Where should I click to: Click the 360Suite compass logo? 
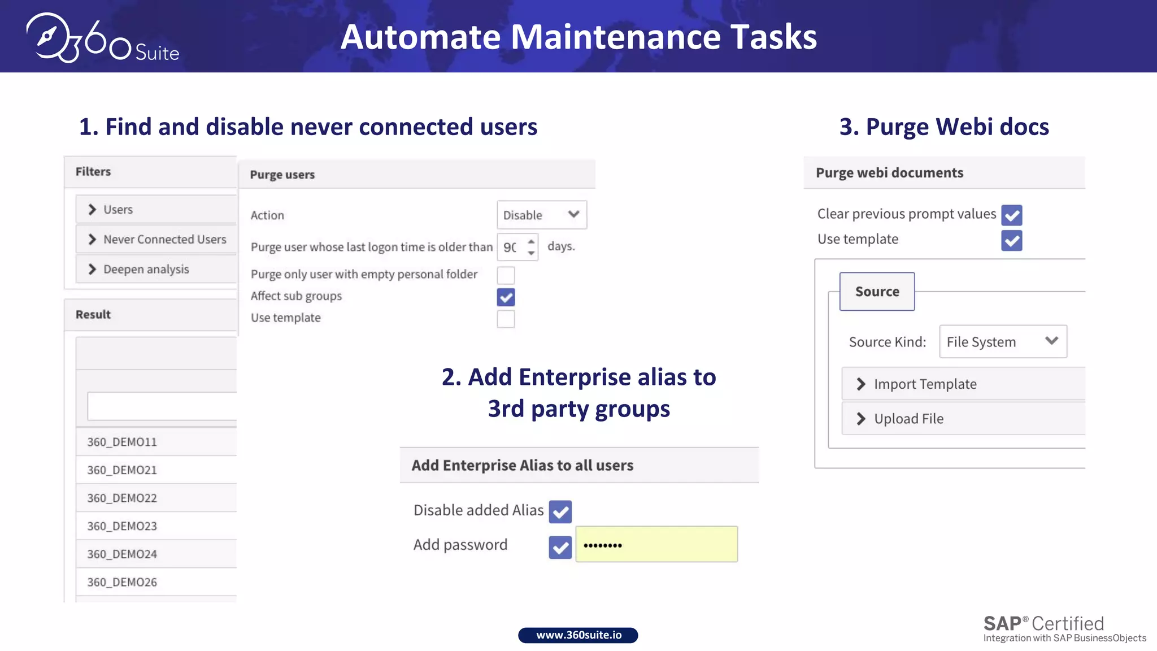click(x=102, y=38)
